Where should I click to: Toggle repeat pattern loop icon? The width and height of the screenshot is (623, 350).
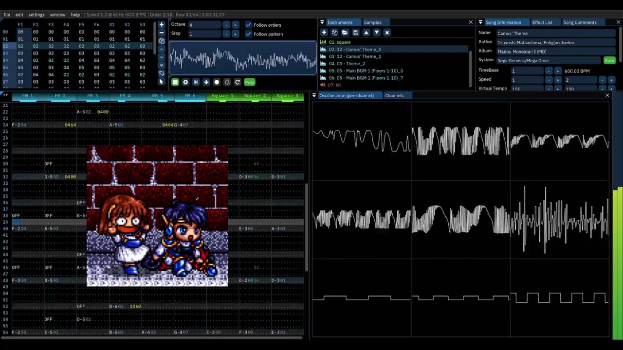tap(238, 82)
